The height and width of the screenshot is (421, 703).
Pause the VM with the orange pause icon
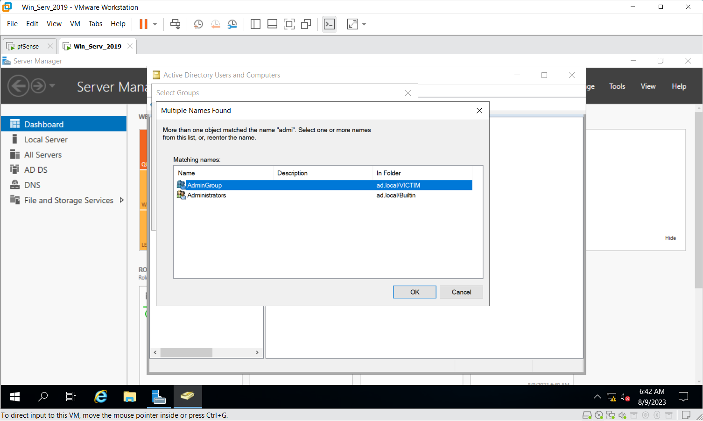click(x=143, y=24)
